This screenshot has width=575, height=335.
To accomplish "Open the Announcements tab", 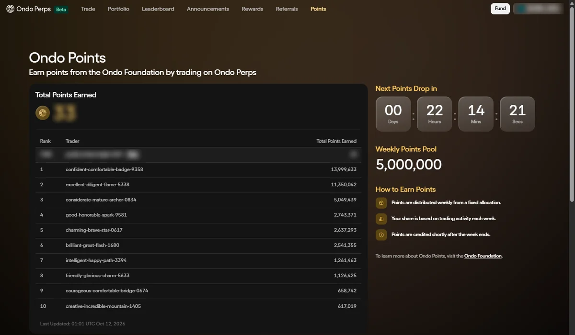I will [x=208, y=9].
